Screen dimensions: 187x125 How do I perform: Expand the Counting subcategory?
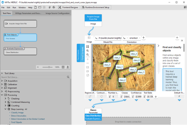(x=5, y=106)
